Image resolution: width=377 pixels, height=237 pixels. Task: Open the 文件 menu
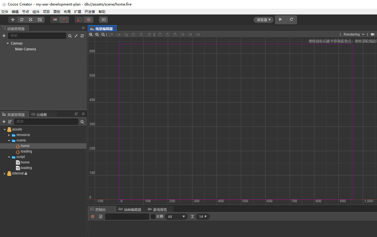(x=5, y=12)
